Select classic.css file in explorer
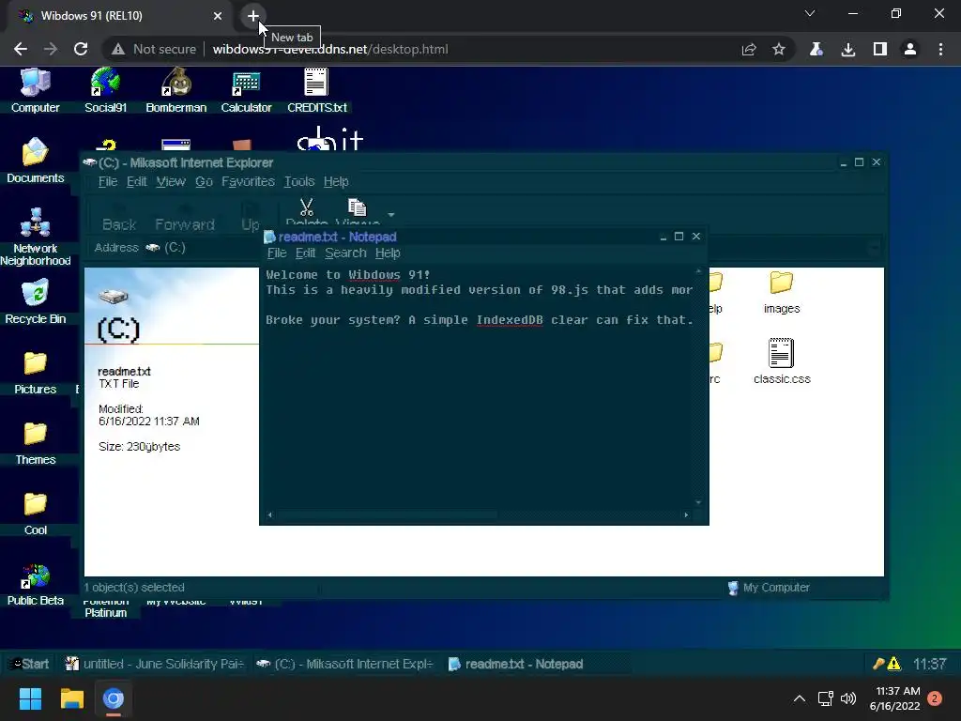Screen dimensions: 961x721 click(782, 361)
